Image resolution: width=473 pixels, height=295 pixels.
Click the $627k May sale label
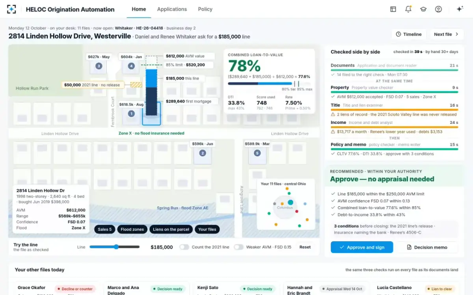[x=99, y=57]
